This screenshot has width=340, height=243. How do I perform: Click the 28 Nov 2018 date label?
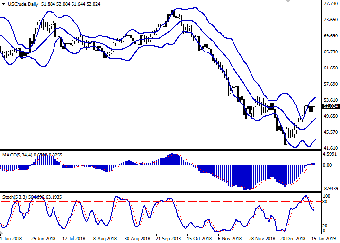point(260,239)
